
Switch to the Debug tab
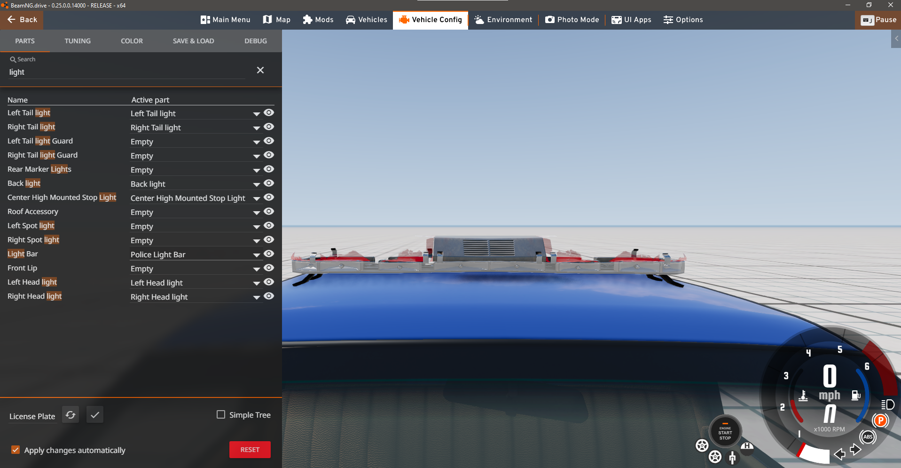pyautogui.click(x=256, y=41)
